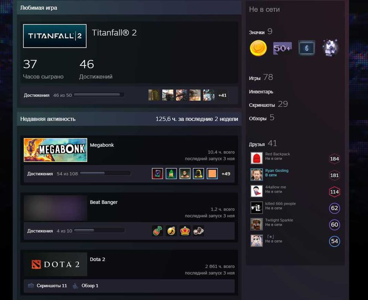This screenshot has height=300, width=368.
Task: Open Twilight Sparkle friend avatar
Action: pos(256,224)
